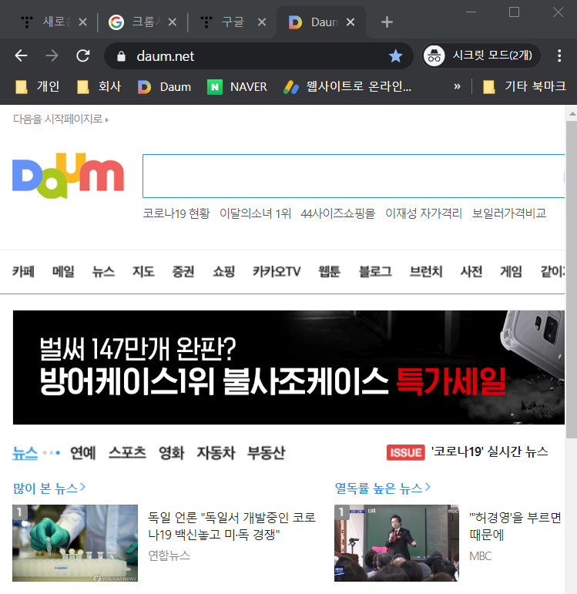Click the page vertical scrollbar thumb
The image size is (577, 594).
[x=572, y=280]
